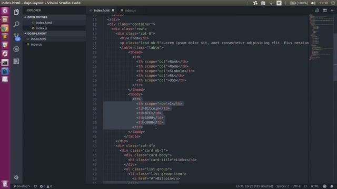Viewport: 337px width, 189px height.
Task: Open the Search view in activity bar
Action: [16, 24]
